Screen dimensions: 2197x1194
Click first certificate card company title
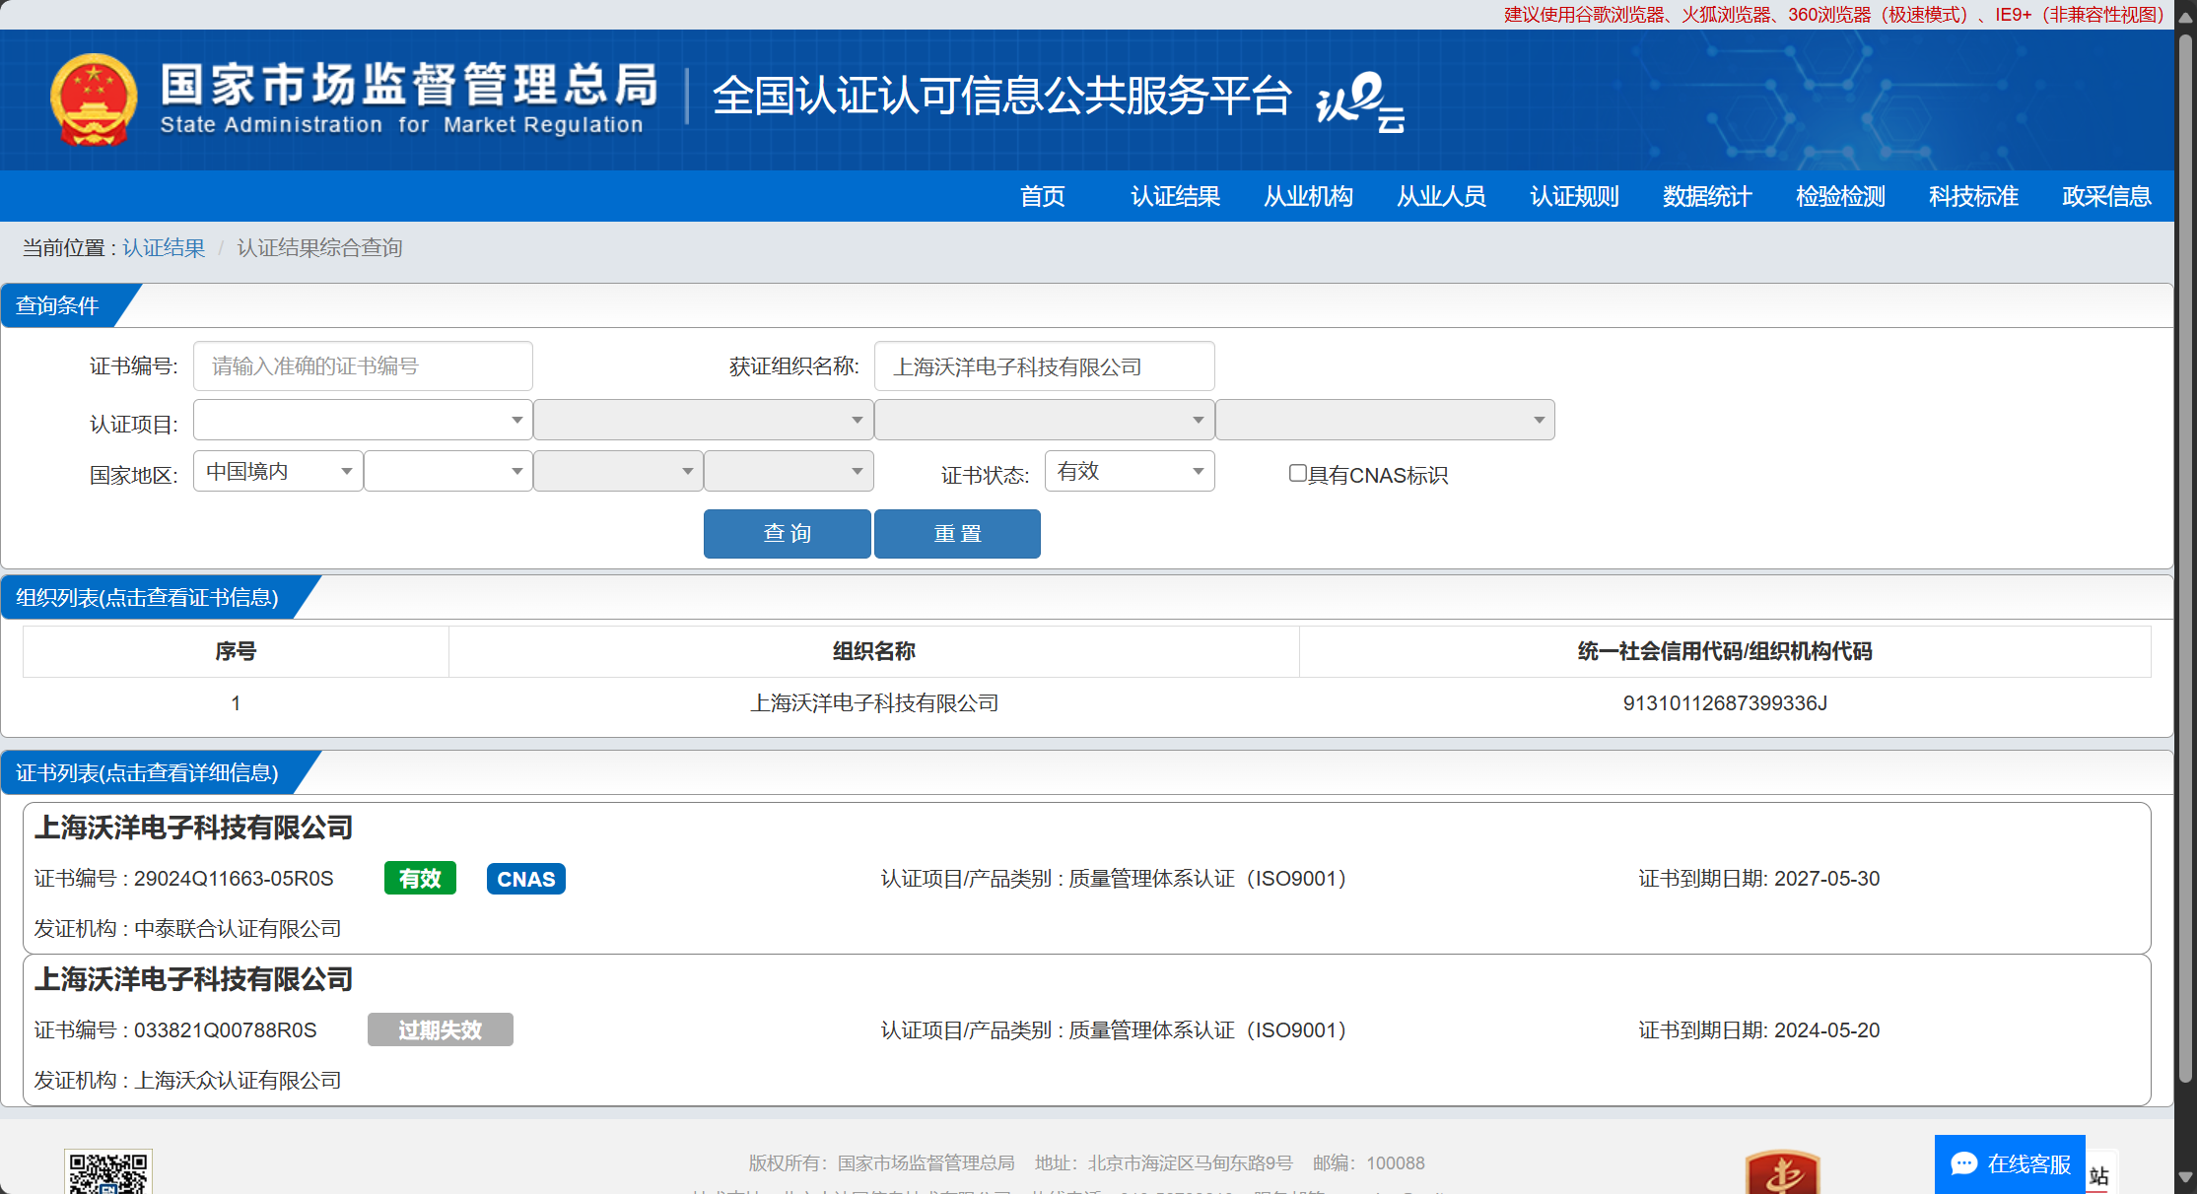193,828
